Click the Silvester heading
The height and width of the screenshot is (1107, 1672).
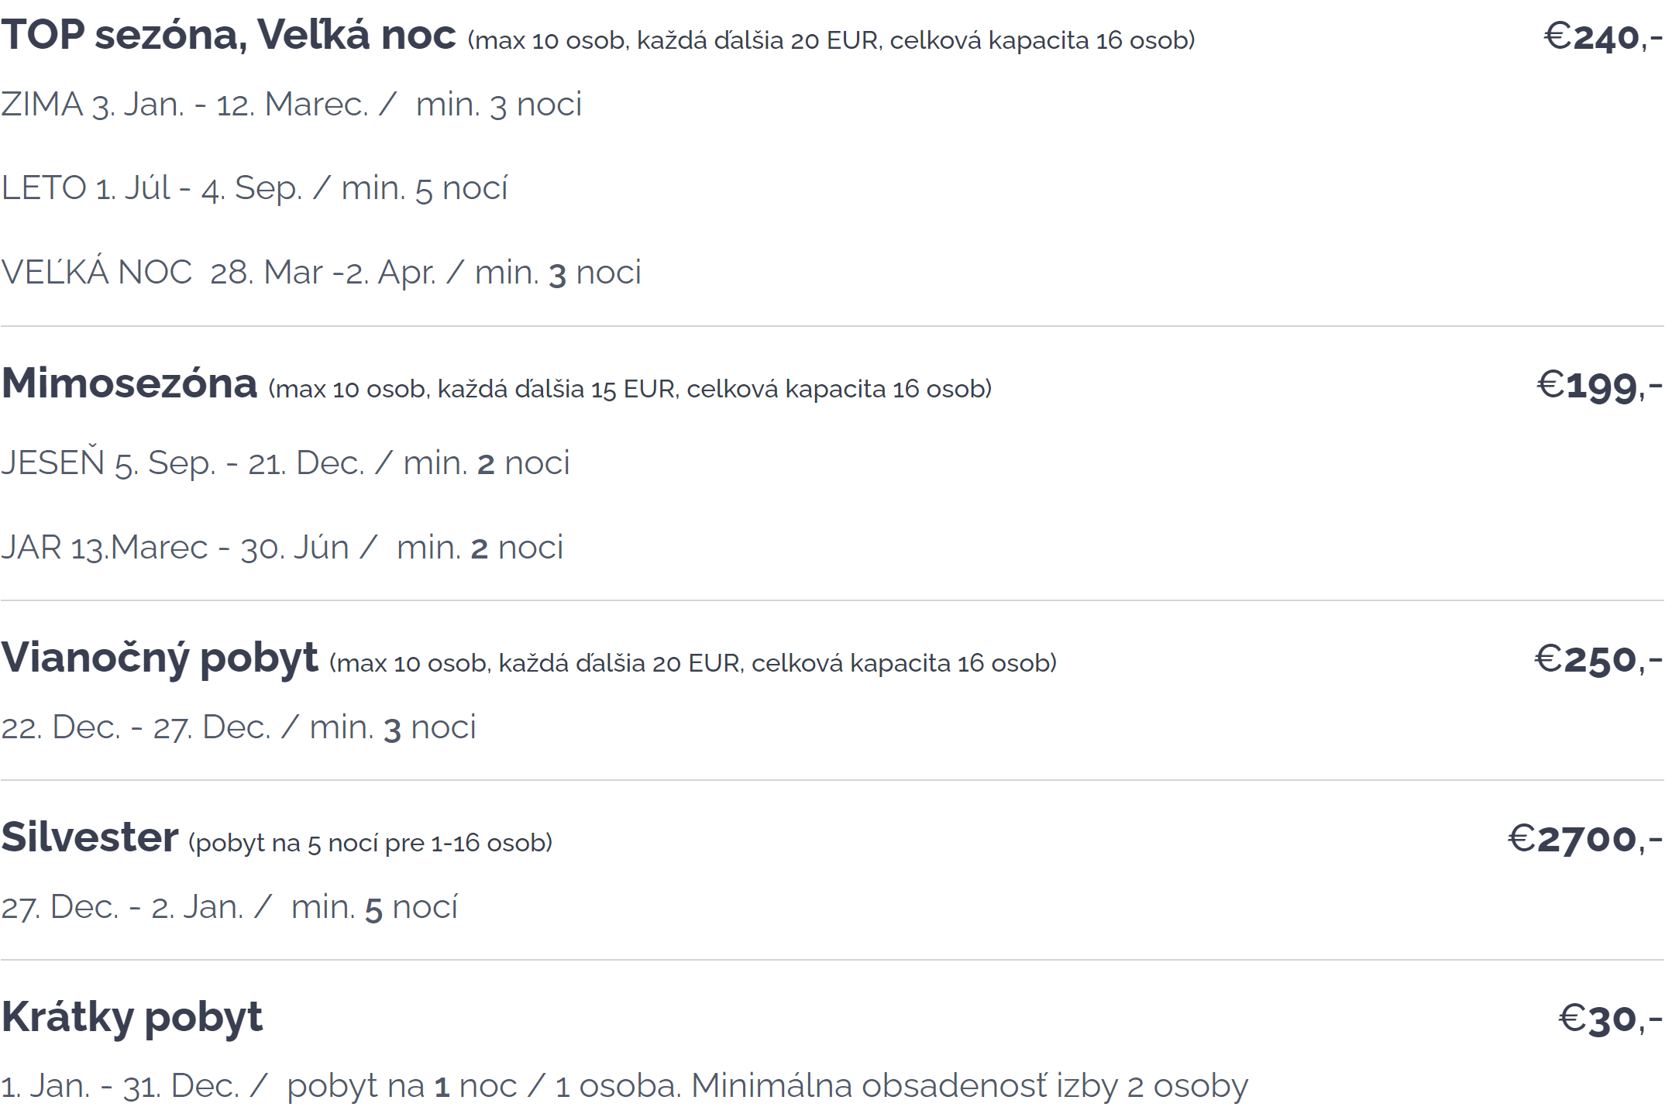pos(90,838)
